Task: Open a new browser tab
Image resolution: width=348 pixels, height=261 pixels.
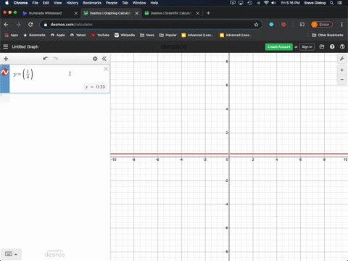Action: point(208,13)
